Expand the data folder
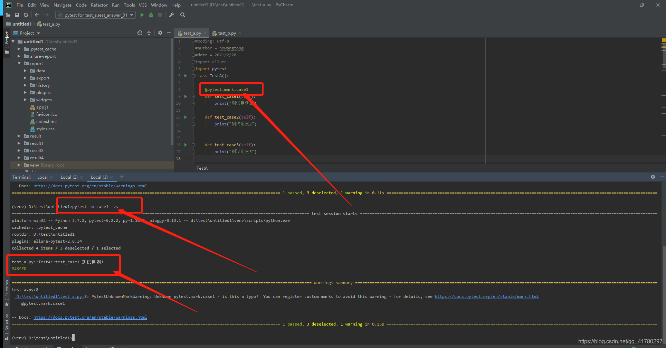Viewport: 666px width, 348px height. (x=25, y=71)
